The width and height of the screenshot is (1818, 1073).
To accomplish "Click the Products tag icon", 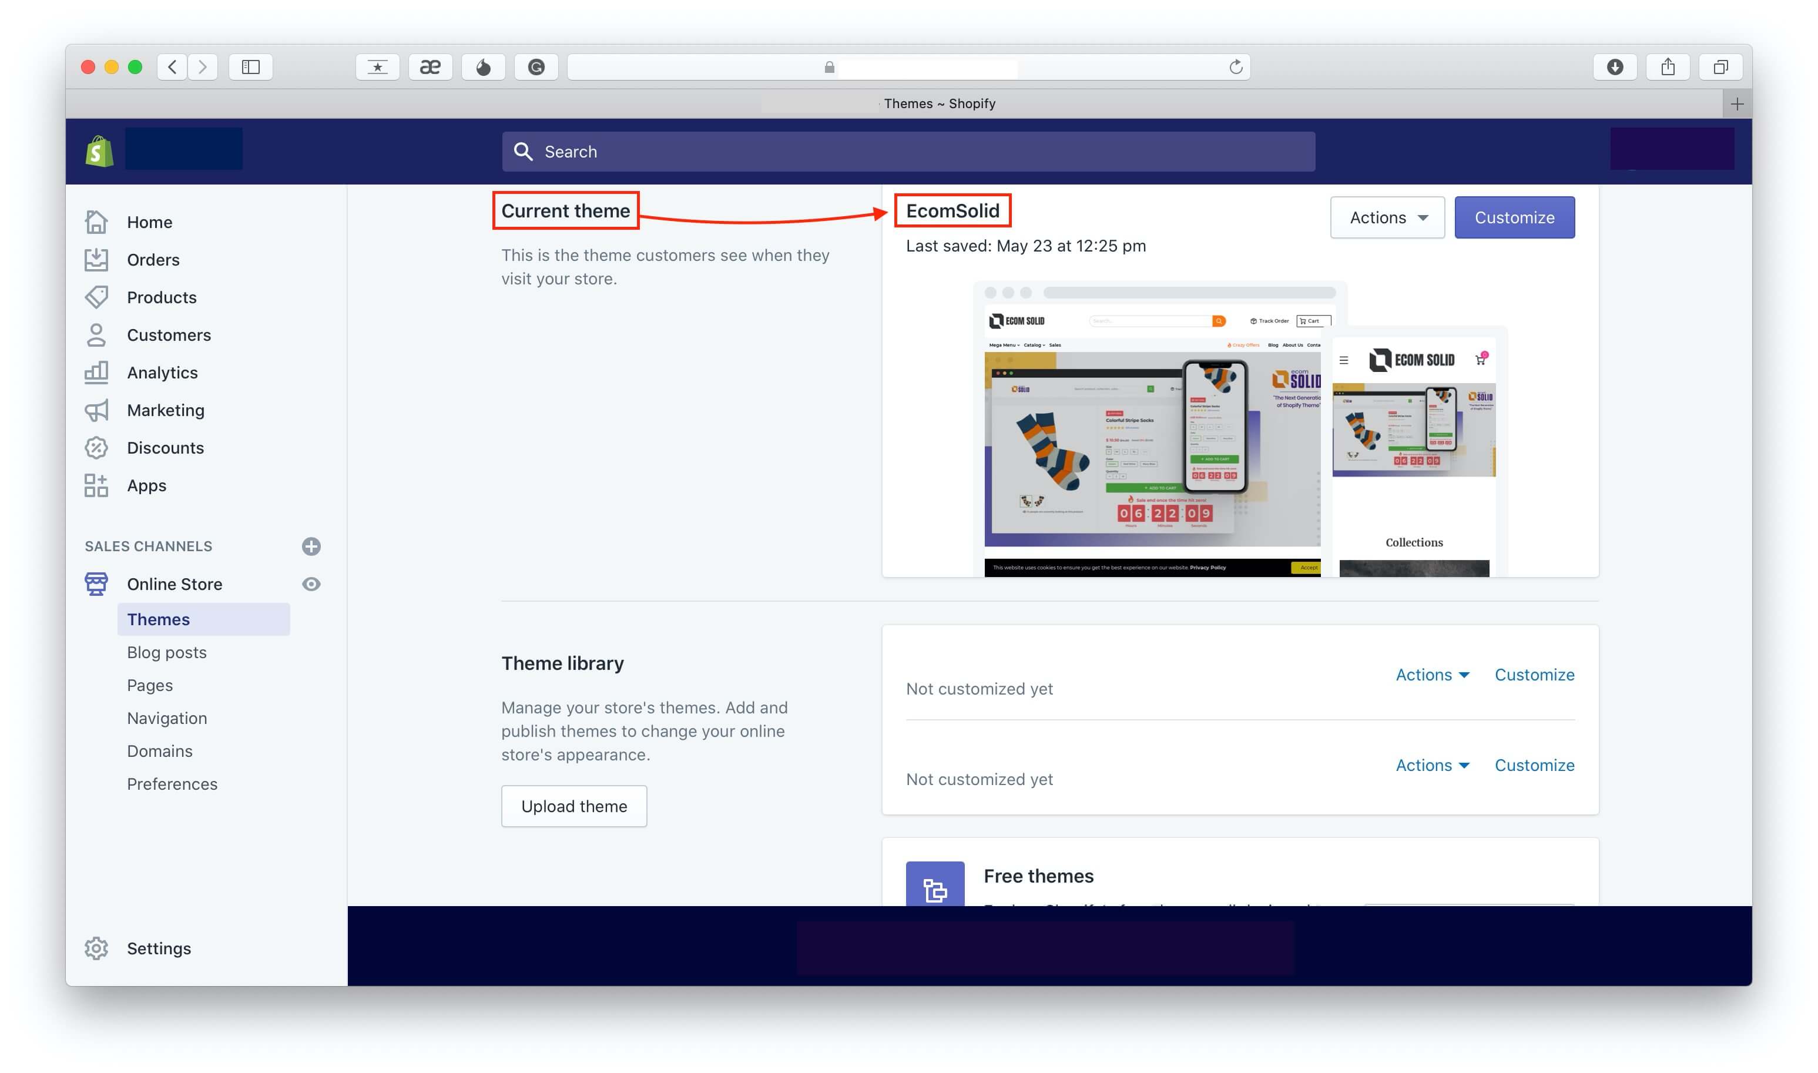I will [96, 297].
